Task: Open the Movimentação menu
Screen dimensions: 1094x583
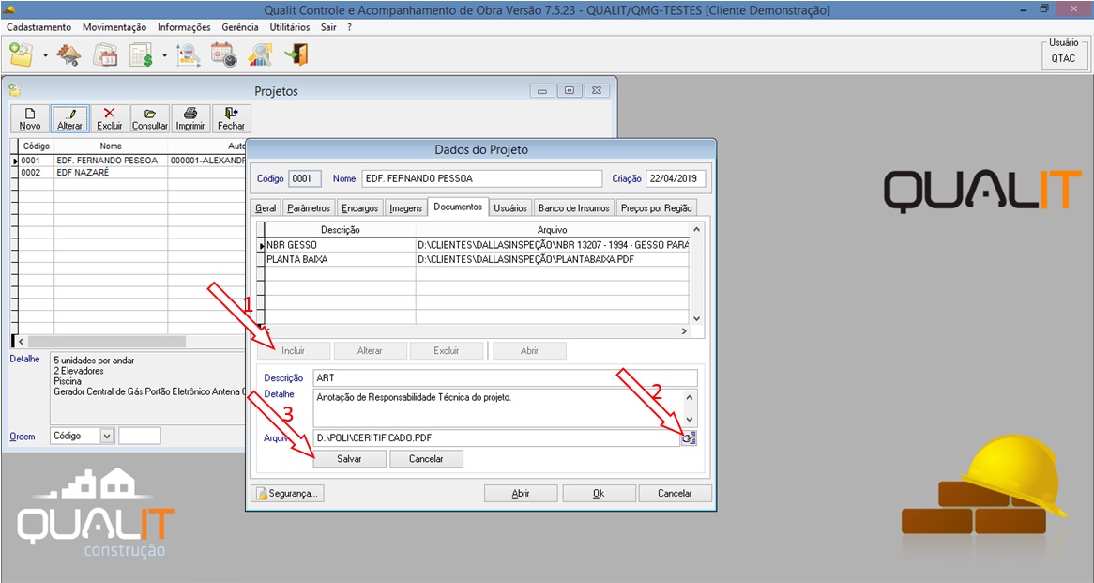Action: pos(114,27)
